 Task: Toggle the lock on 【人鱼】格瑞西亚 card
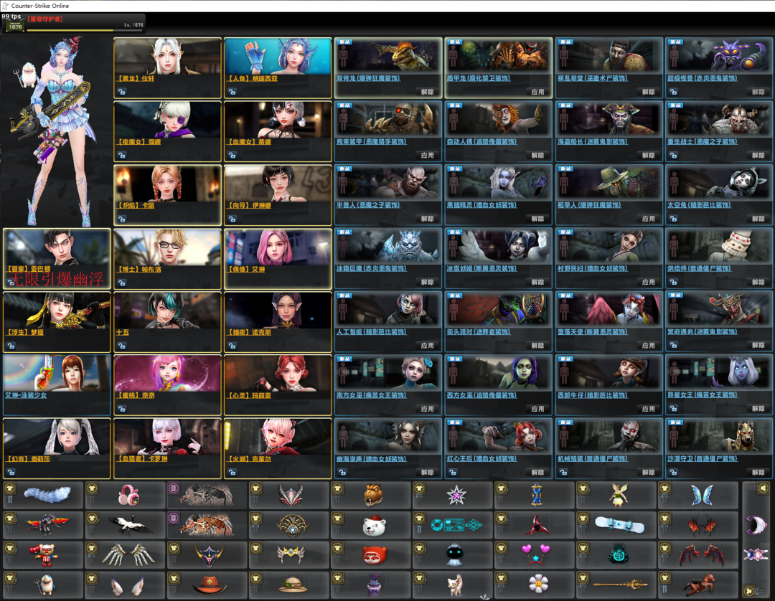pos(232,92)
